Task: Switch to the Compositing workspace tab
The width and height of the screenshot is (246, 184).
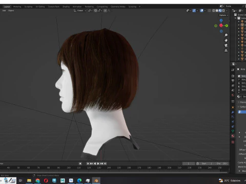Action: (x=102, y=7)
